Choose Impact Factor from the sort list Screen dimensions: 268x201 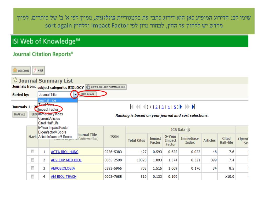[58, 109]
